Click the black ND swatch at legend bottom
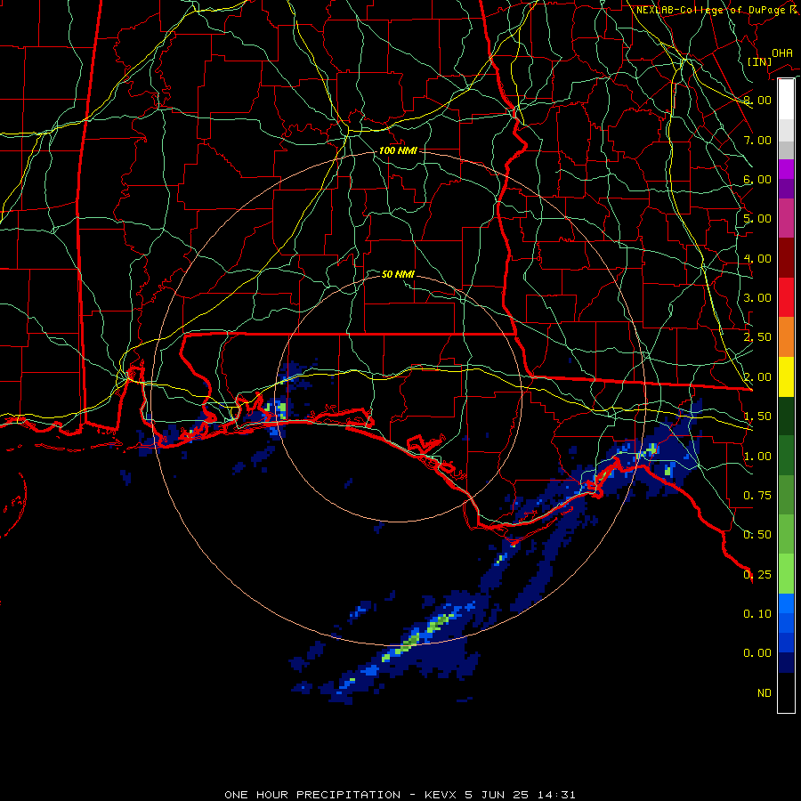 786,692
